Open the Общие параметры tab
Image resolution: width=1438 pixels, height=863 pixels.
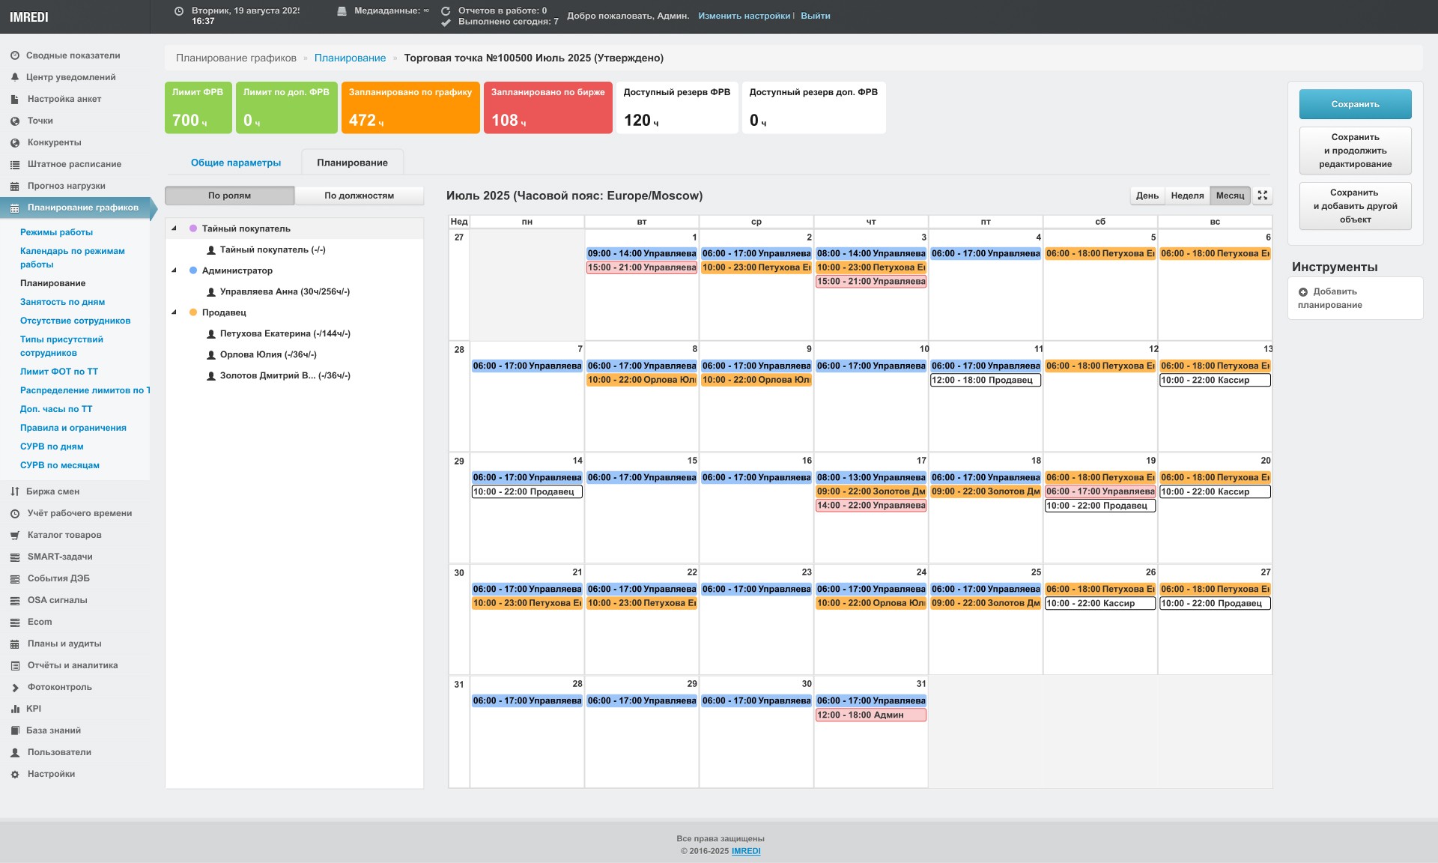pyautogui.click(x=236, y=163)
